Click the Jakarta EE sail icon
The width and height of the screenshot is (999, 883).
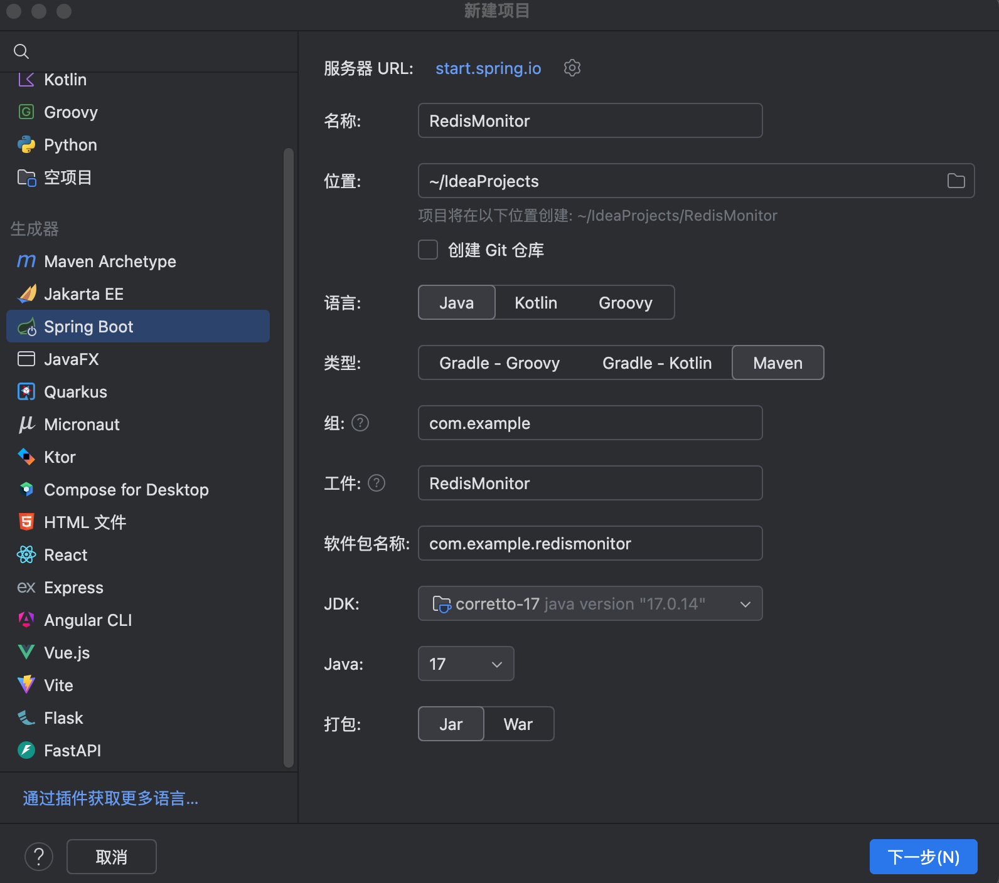click(x=26, y=294)
